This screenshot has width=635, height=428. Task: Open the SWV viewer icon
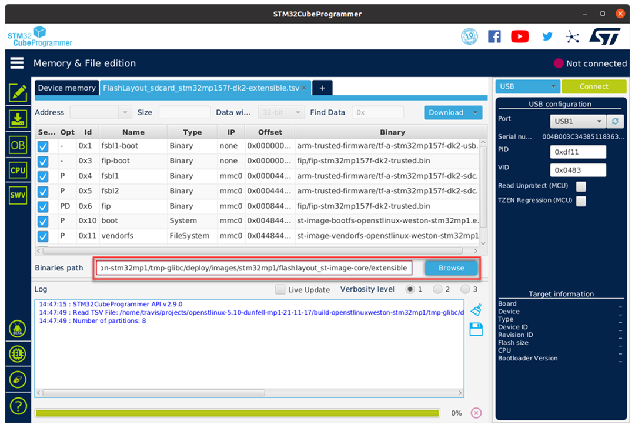18,196
